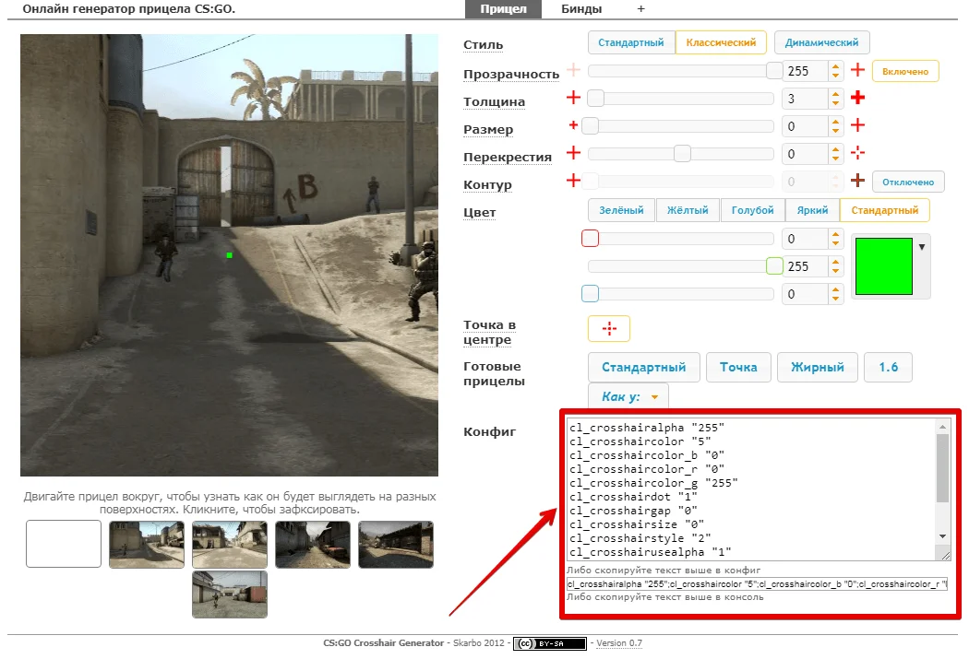
Task: Select the blank white background thumbnail
Action: (x=64, y=544)
